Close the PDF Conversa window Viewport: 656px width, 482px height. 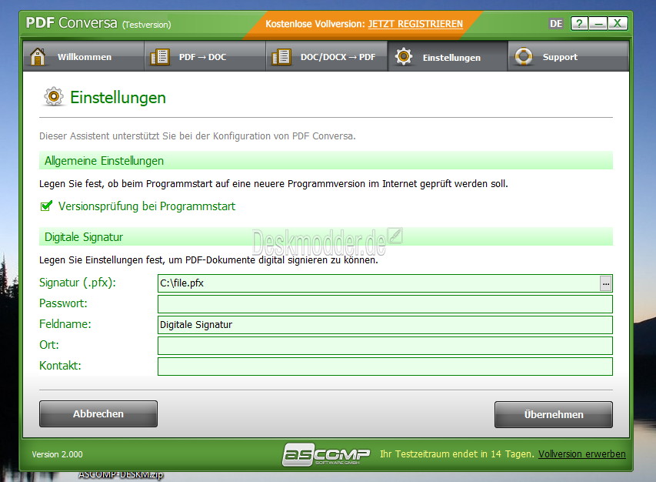coord(618,23)
